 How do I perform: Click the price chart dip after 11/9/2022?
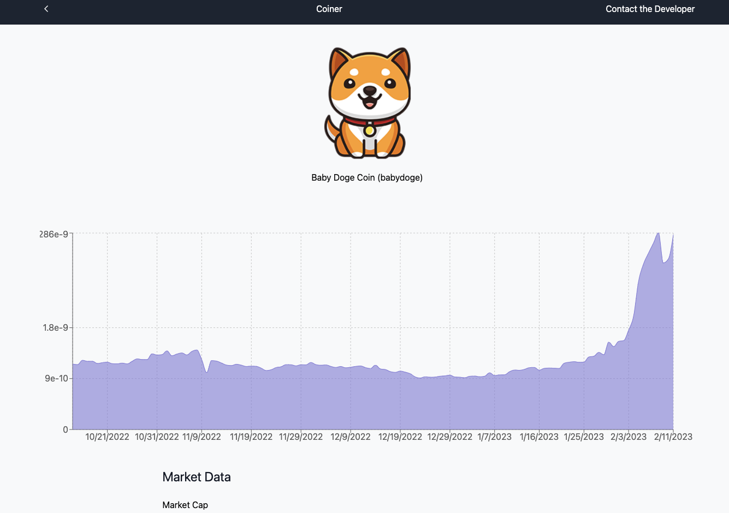coord(206,372)
